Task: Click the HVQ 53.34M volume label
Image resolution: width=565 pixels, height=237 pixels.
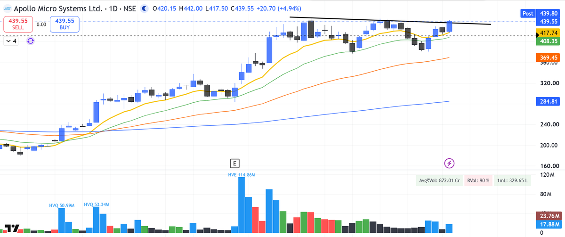Action: (97, 204)
